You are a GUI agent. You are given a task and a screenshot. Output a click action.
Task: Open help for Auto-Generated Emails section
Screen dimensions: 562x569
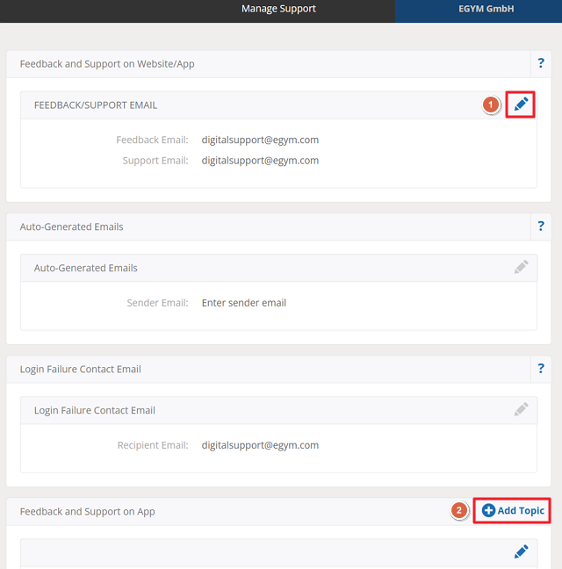pyautogui.click(x=541, y=227)
